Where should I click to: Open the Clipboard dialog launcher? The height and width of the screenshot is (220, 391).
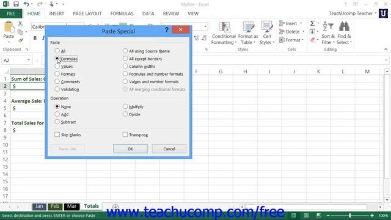[x=27, y=50]
